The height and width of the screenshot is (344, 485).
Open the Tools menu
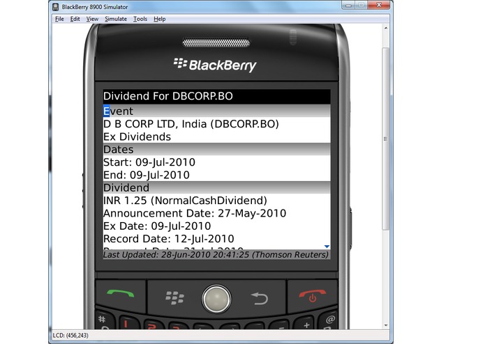pyautogui.click(x=140, y=19)
